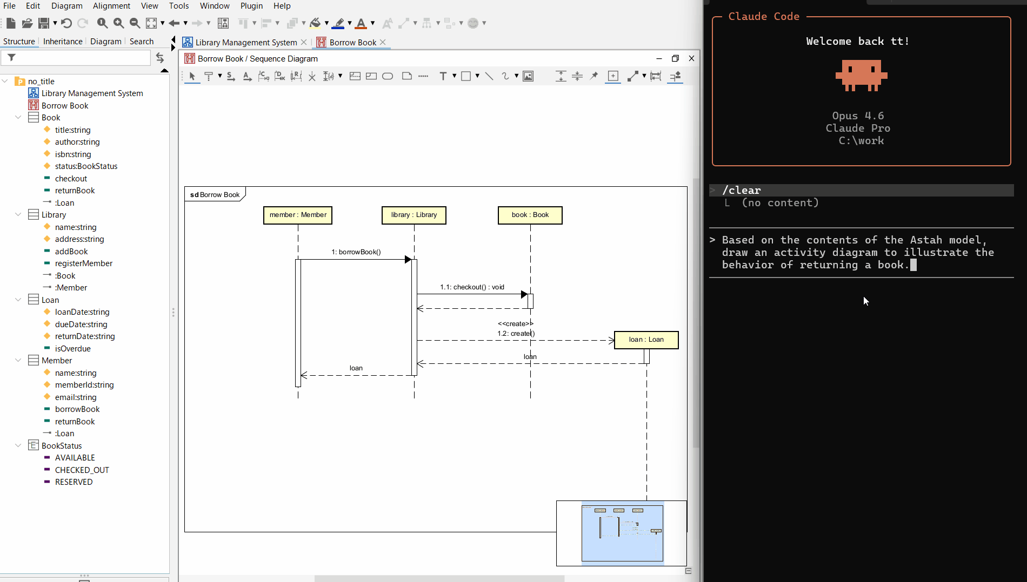The image size is (1027, 582).
Task: Select the Reply Message tool
Action: (295, 76)
